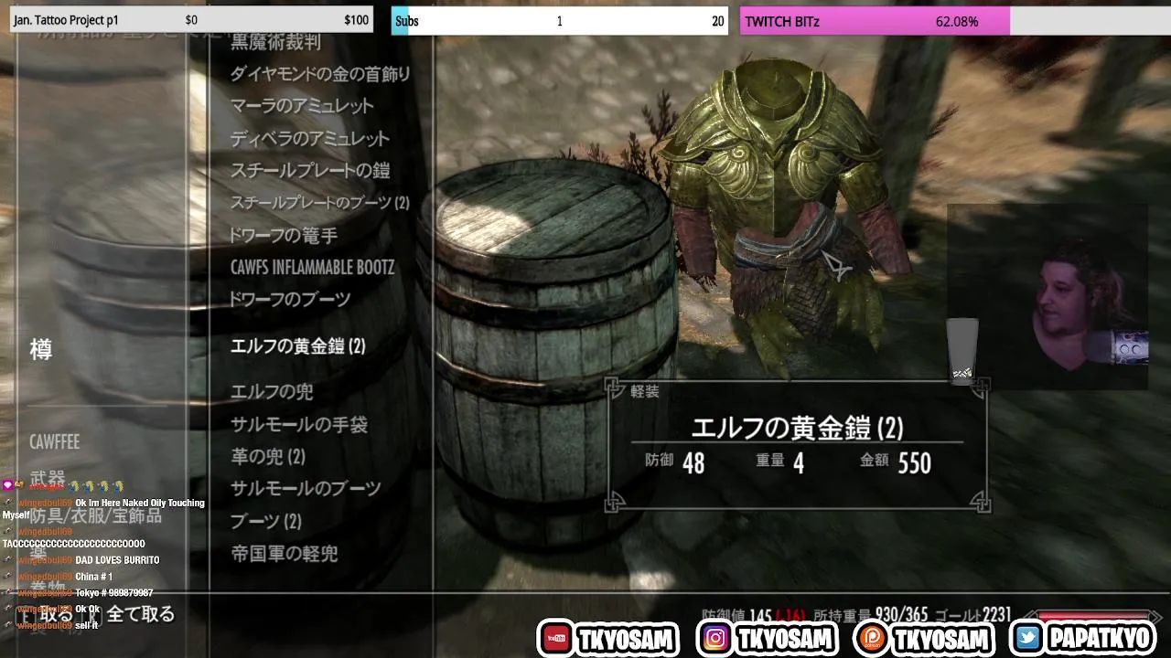The height and width of the screenshot is (658, 1171).
Task: Click the 防御 48 armor rating
Action: 675,462
